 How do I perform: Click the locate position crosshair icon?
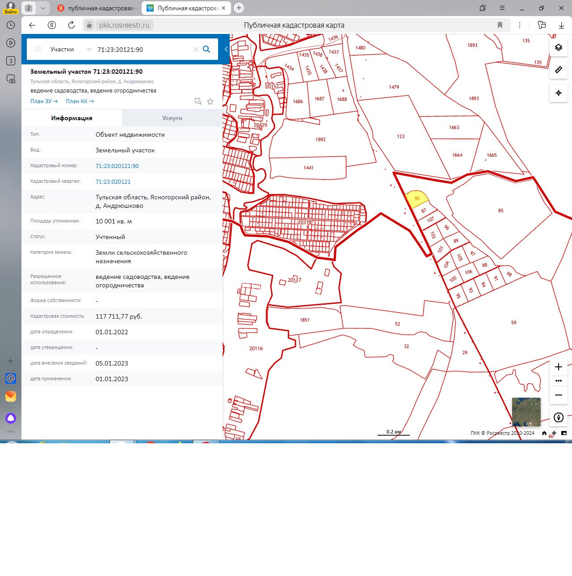pos(558,93)
